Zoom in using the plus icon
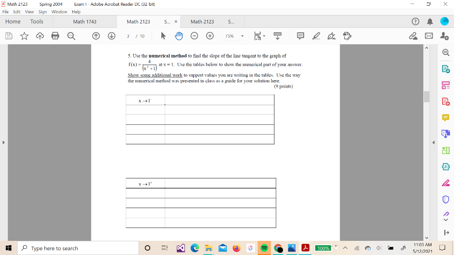 pyautogui.click(x=210, y=36)
